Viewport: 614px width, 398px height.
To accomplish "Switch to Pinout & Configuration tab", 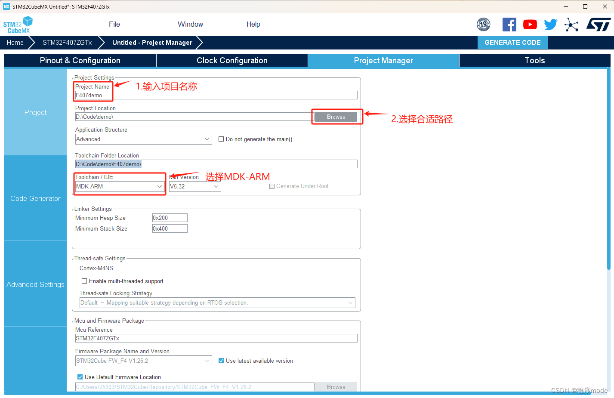I will coord(80,61).
